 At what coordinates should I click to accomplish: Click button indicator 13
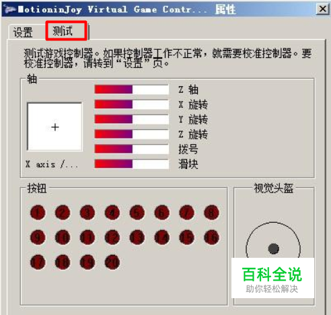(x=137, y=238)
